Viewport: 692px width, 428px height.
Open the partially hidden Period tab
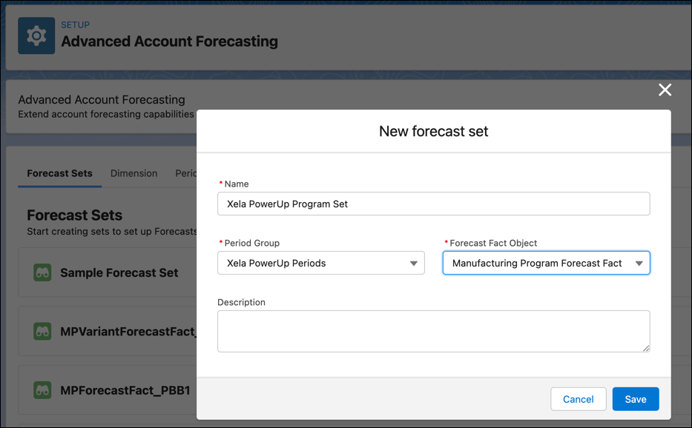coord(186,173)
